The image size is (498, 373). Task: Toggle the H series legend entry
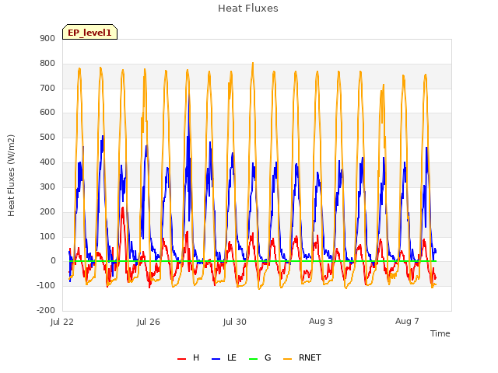point(188,357)
